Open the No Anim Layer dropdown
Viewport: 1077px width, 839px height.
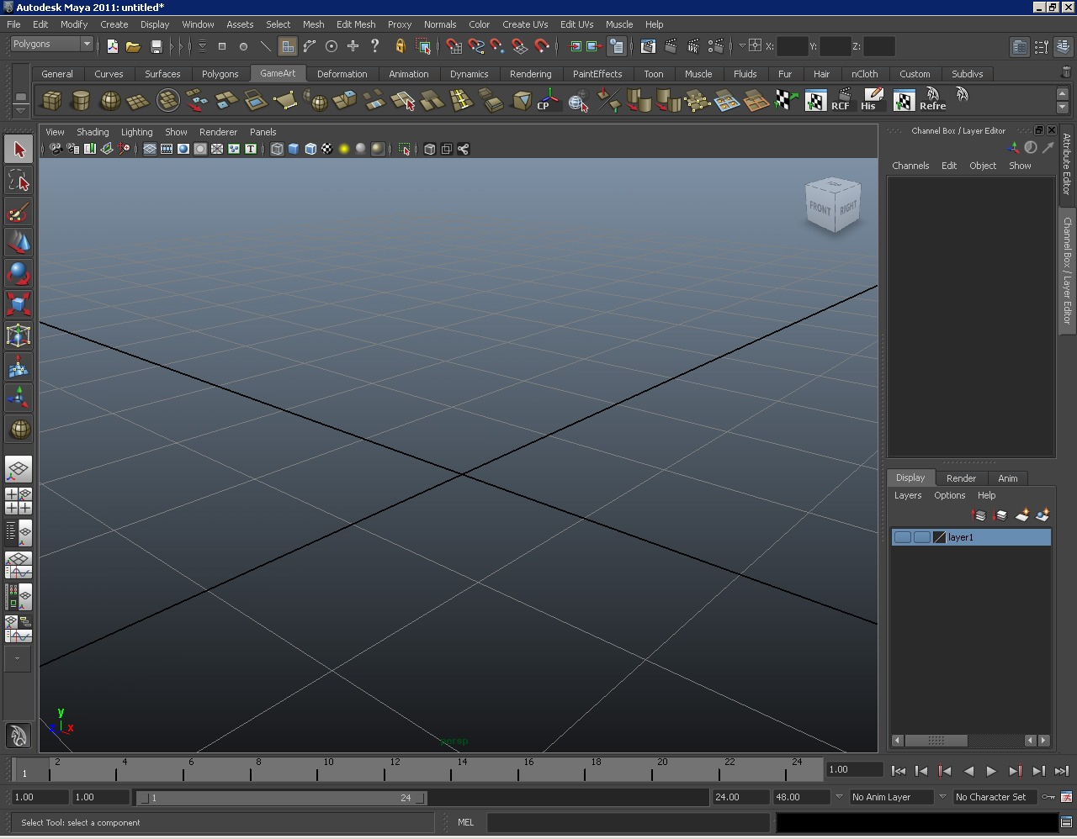pyautogui.click(x=892, y=797)
